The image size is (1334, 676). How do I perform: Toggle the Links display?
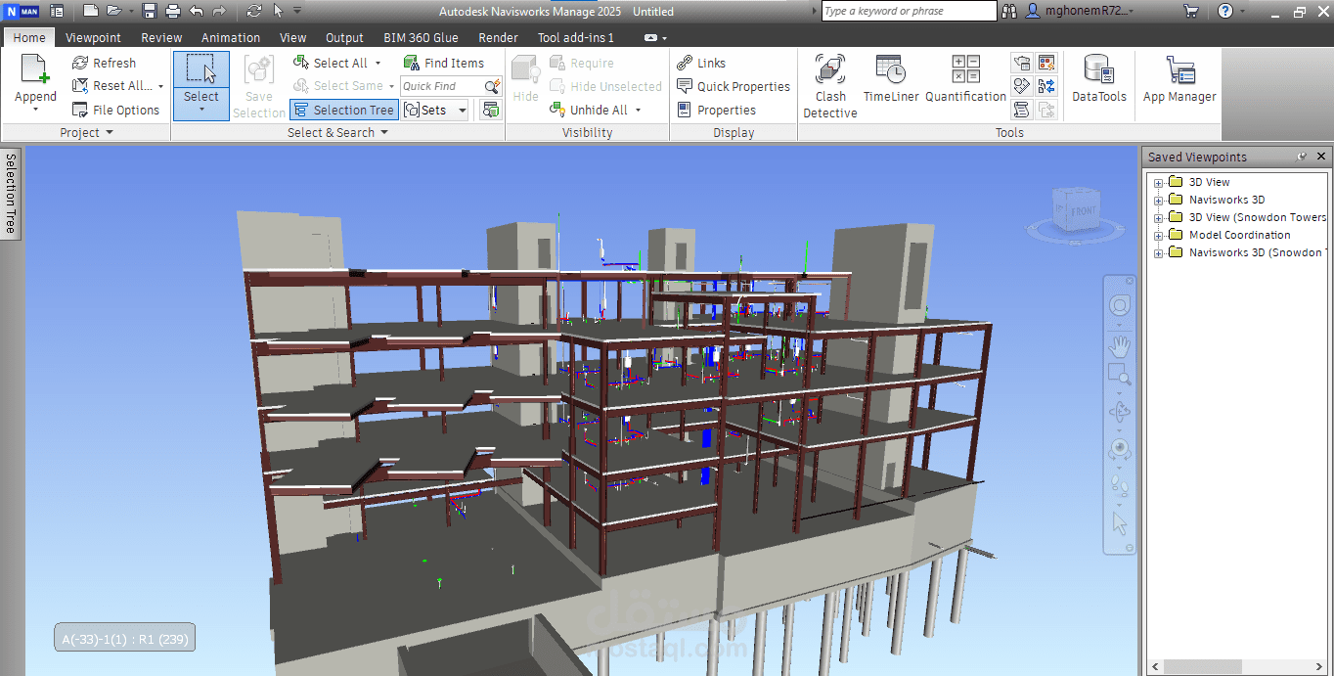[701, 63]
